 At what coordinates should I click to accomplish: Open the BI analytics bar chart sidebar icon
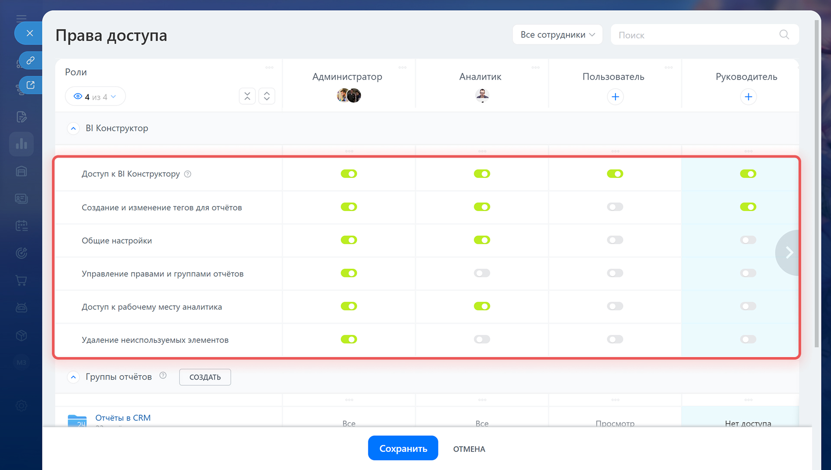(21, 144)
